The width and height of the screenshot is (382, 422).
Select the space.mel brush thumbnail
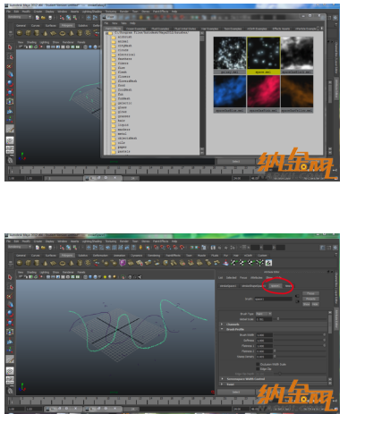[263, 55]
